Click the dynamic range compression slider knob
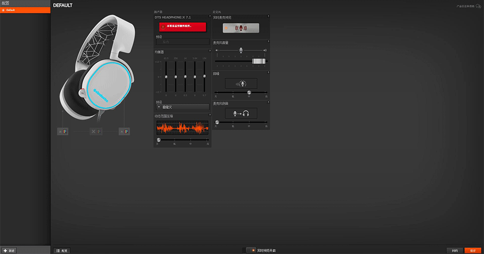The image size is (484, 254). pos(158,140)
